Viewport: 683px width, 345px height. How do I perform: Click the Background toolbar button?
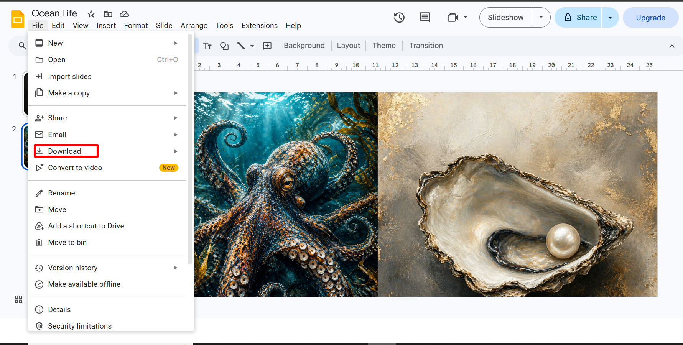pos(304,46)
